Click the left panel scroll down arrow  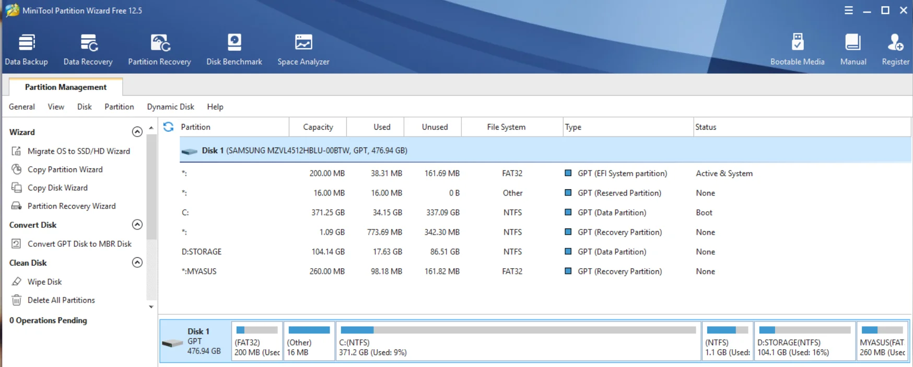[151, 307]
